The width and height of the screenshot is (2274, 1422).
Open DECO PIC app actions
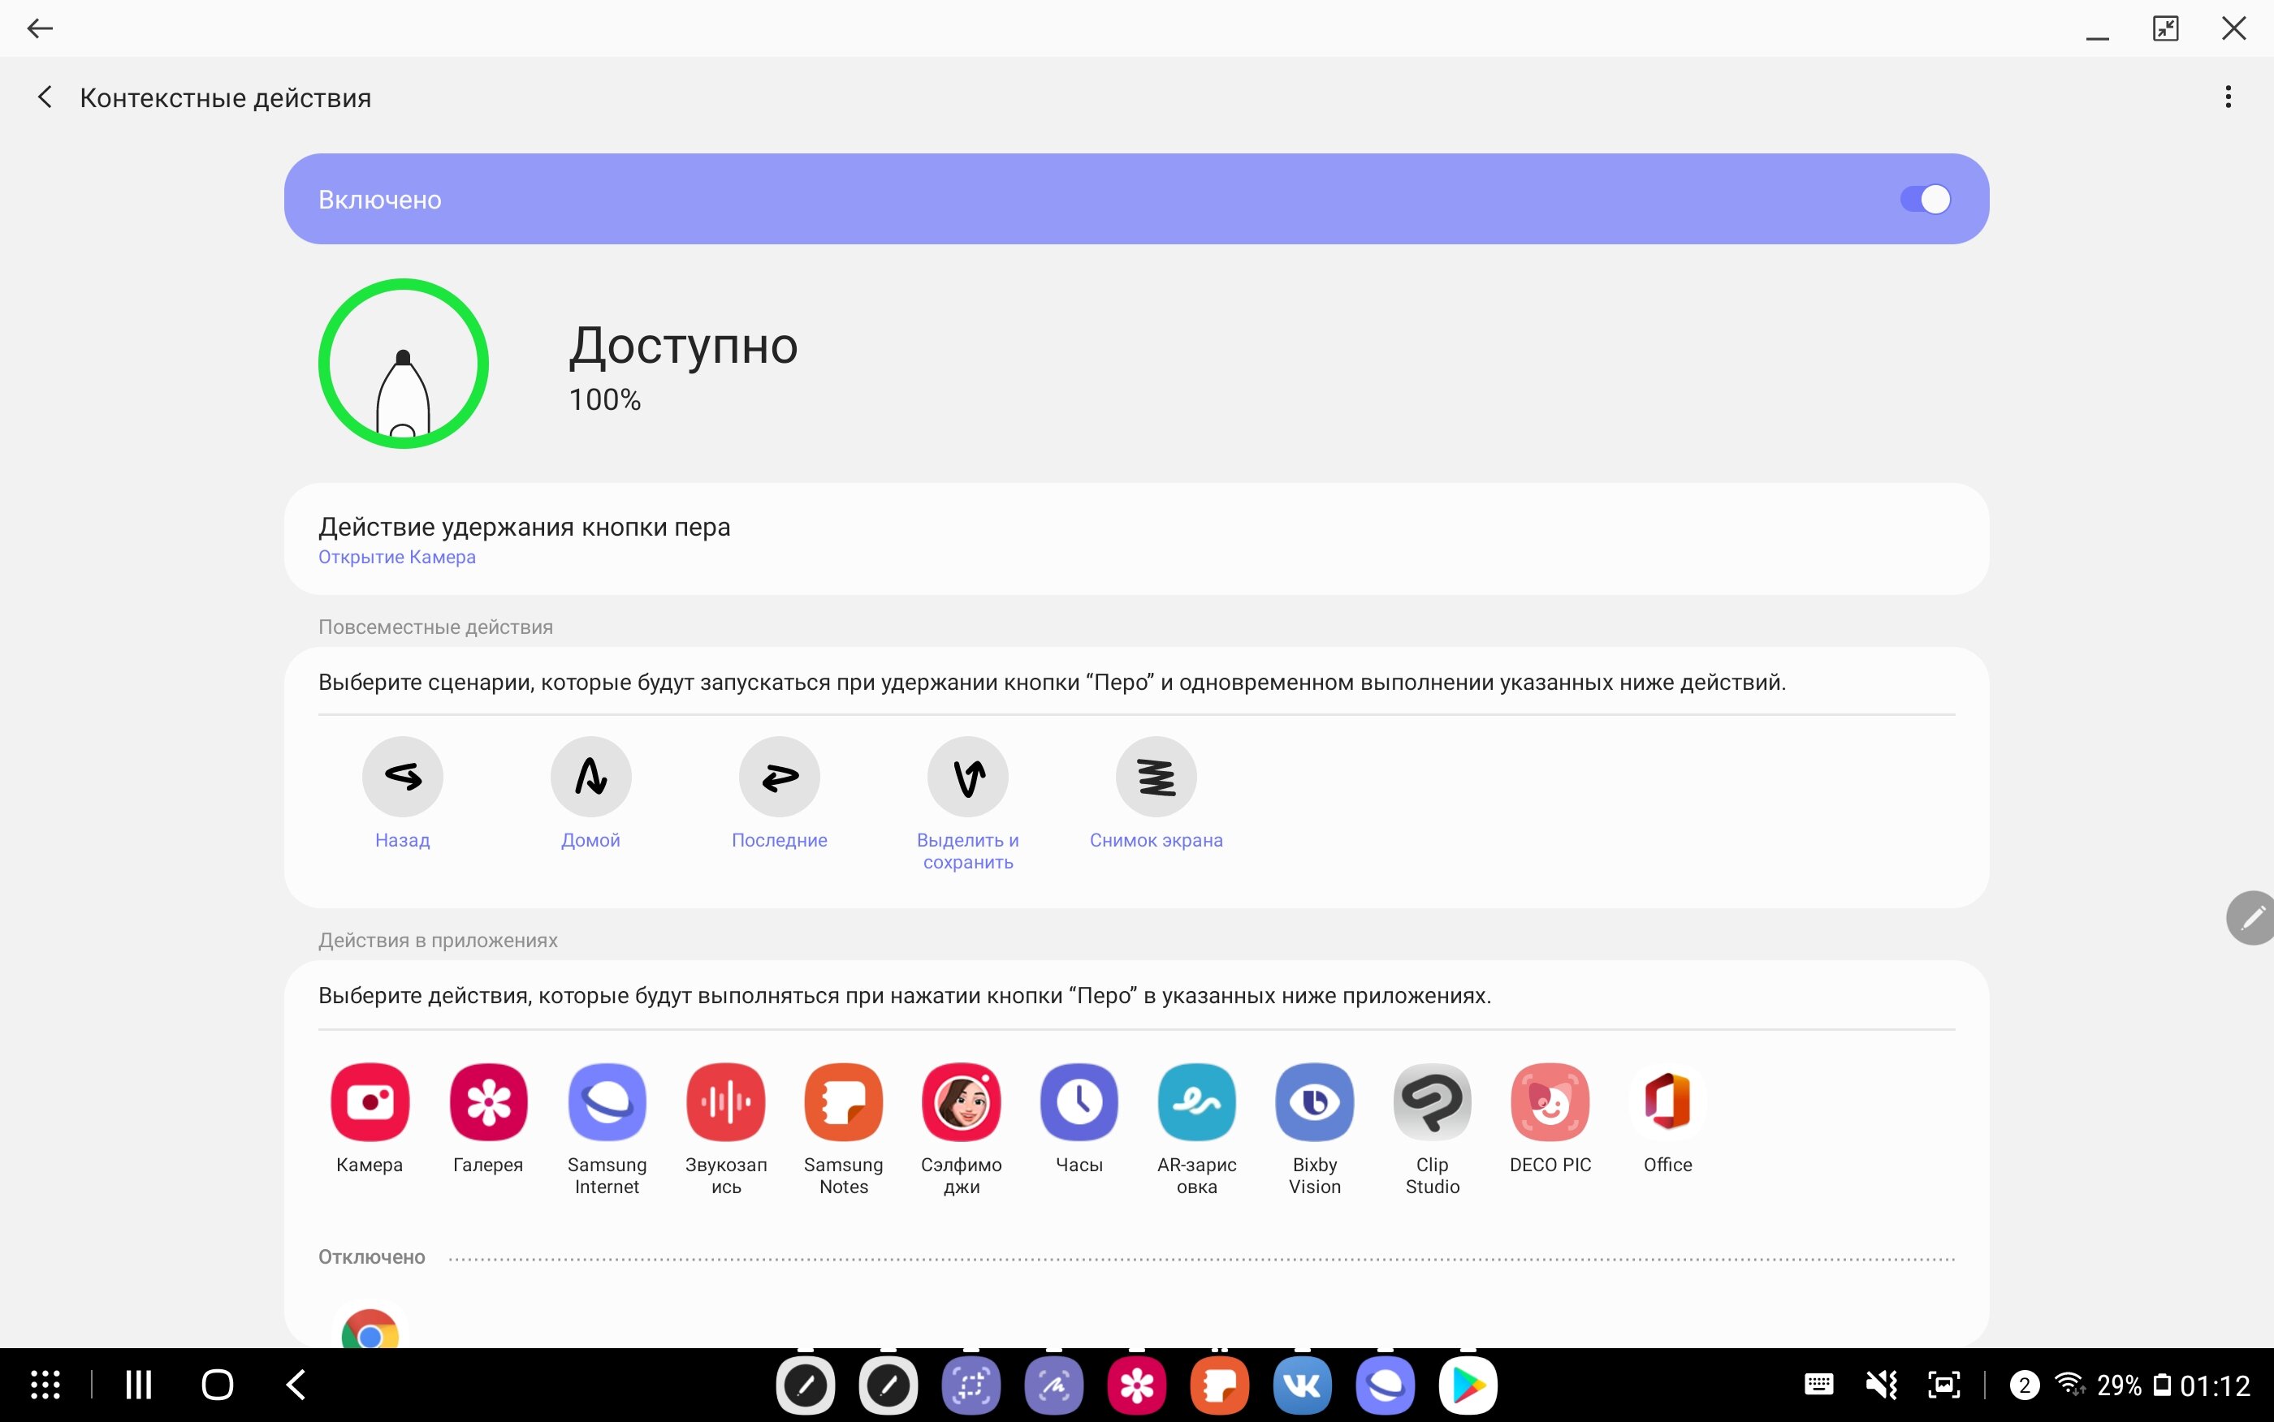[1550, 1118]
